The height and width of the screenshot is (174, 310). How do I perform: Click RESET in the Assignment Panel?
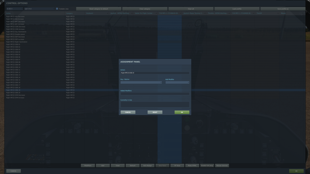pos(155,112)
